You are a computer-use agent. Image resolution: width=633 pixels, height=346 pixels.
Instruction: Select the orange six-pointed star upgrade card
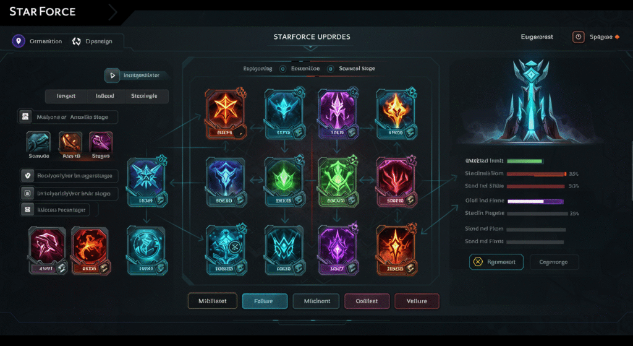point(225,114)
